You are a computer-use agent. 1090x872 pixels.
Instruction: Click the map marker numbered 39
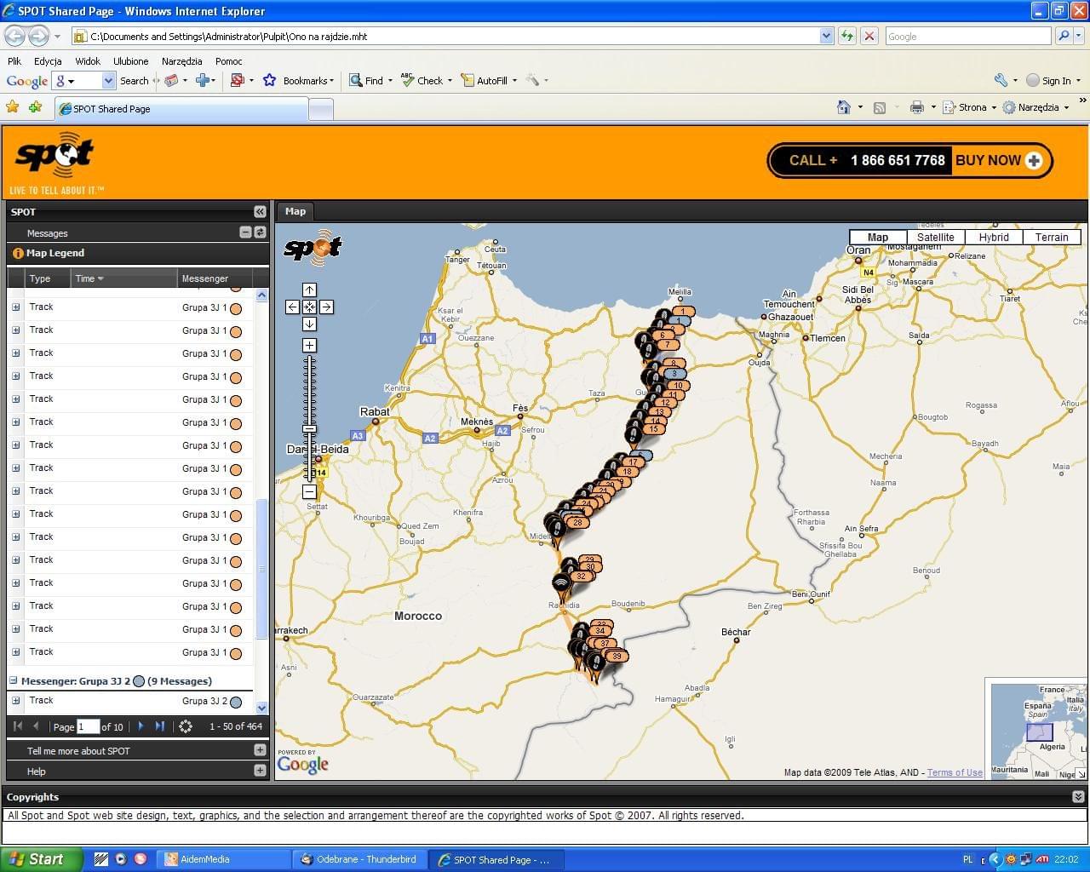[617, 656]
